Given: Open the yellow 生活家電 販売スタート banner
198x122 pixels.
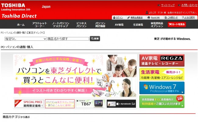Looking at the screenshot, I should click(x=162, y=74).
